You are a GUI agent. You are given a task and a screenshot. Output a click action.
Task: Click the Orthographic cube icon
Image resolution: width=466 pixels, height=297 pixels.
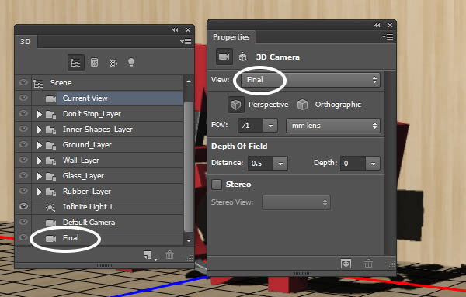point(303,105)
